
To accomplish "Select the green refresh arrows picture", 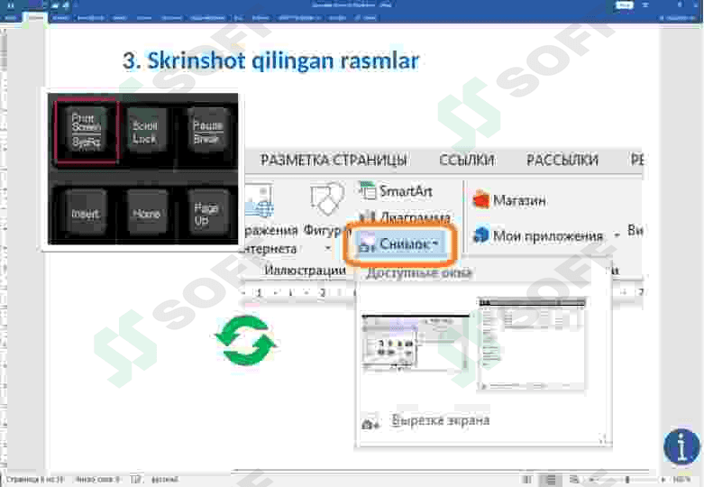I will click(x=246, y=340).
